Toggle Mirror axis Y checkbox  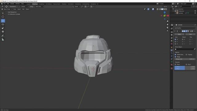pos(175,42)
